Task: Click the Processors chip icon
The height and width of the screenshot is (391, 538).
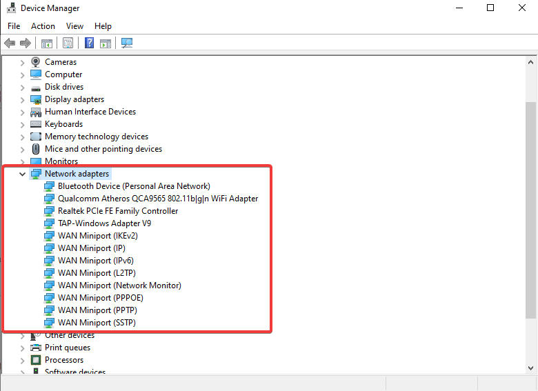Action: pyautogui.click(x=36, y=360)
